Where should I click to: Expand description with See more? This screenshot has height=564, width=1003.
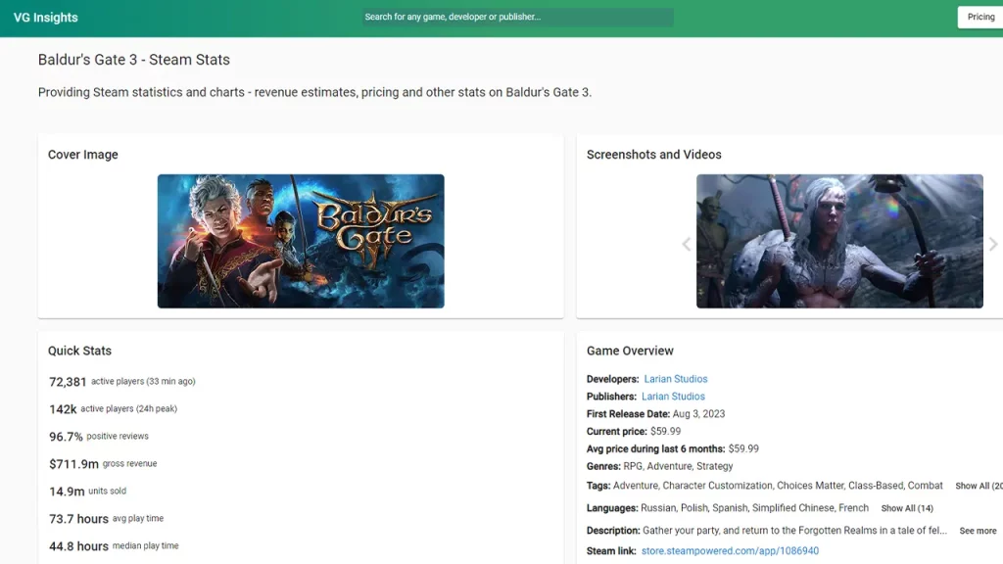(x=978, y=531)
